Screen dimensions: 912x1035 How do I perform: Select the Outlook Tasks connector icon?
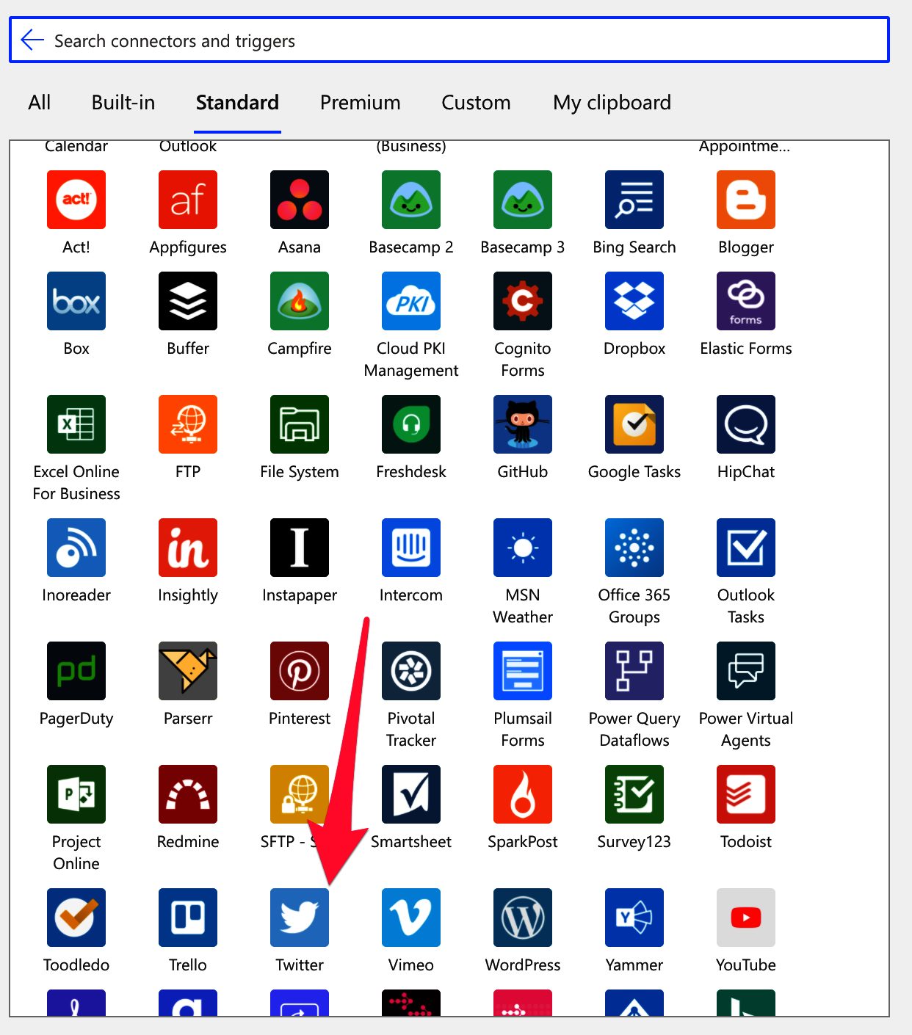click(746, 548)
